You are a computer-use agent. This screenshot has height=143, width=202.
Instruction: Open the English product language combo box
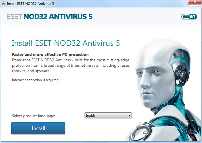click(x=108, y=115)
